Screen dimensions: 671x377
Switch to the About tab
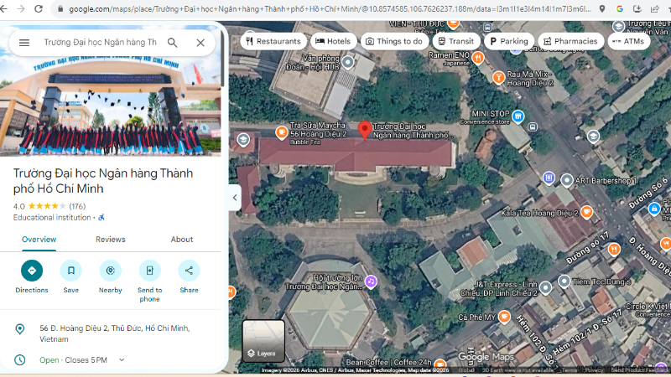tap(182, 240)
